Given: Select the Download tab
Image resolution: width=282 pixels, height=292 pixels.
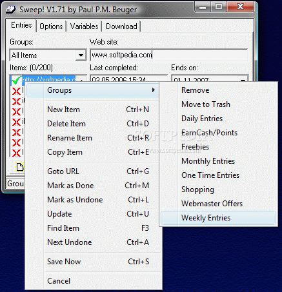Looking at the screenshot, I should (x=121, y=26).
